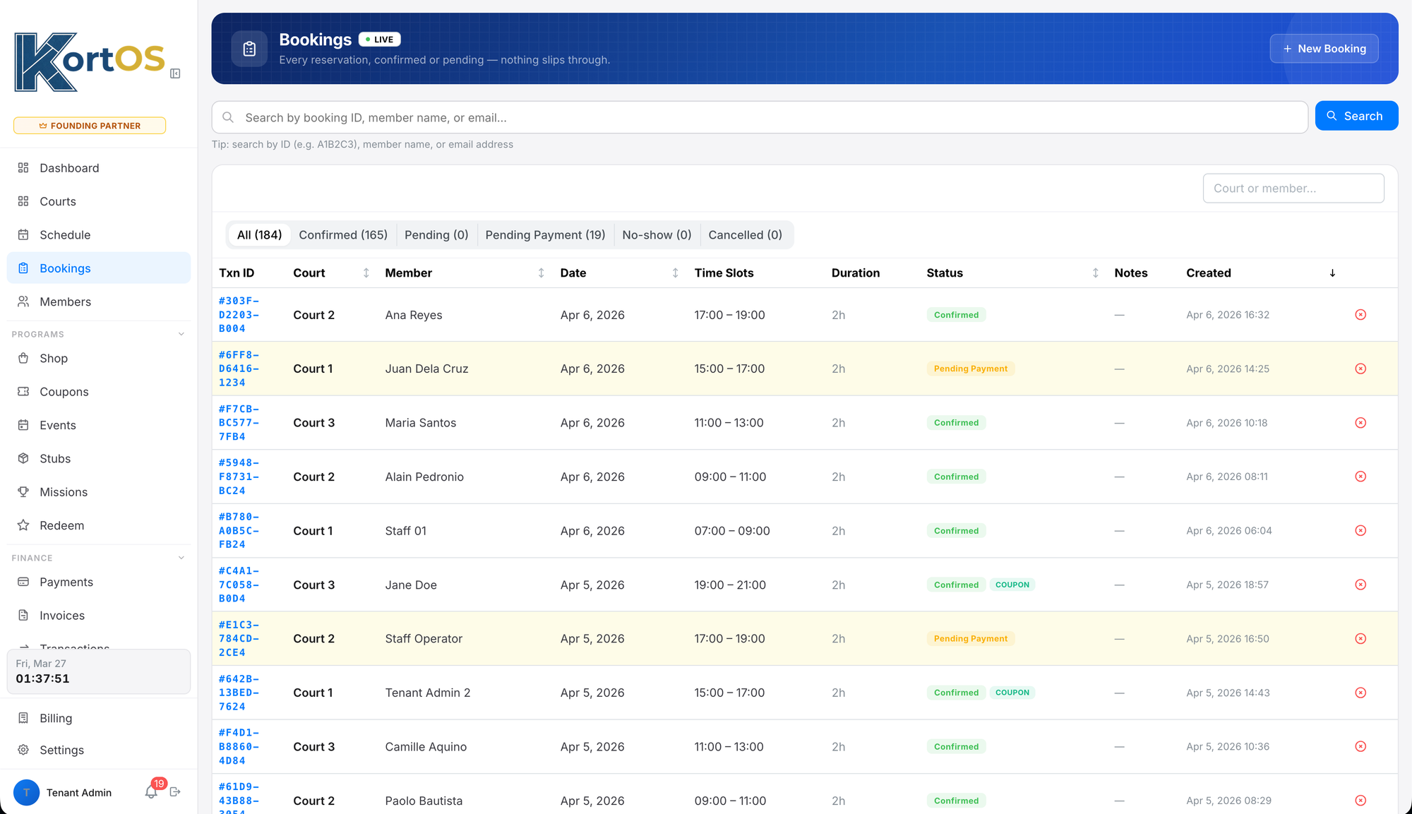Show Pending Payment (19) bookings

[545, 235]
